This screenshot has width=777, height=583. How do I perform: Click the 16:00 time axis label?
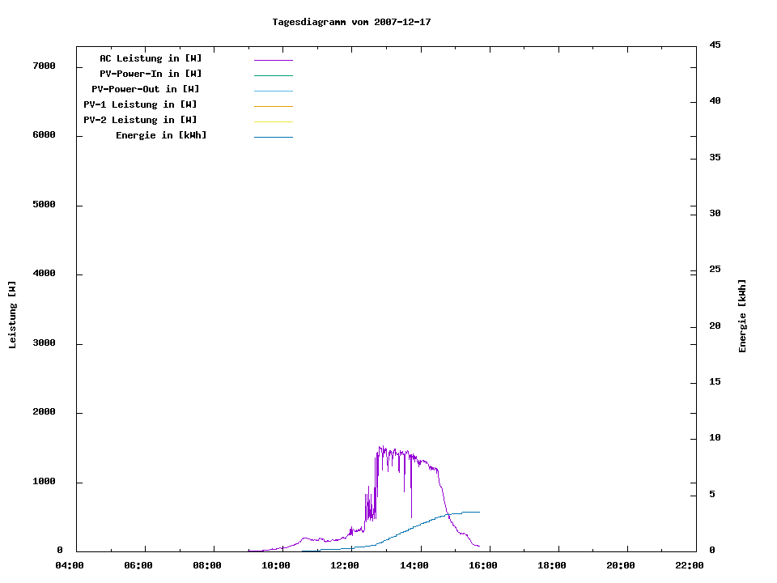[483, 566]
